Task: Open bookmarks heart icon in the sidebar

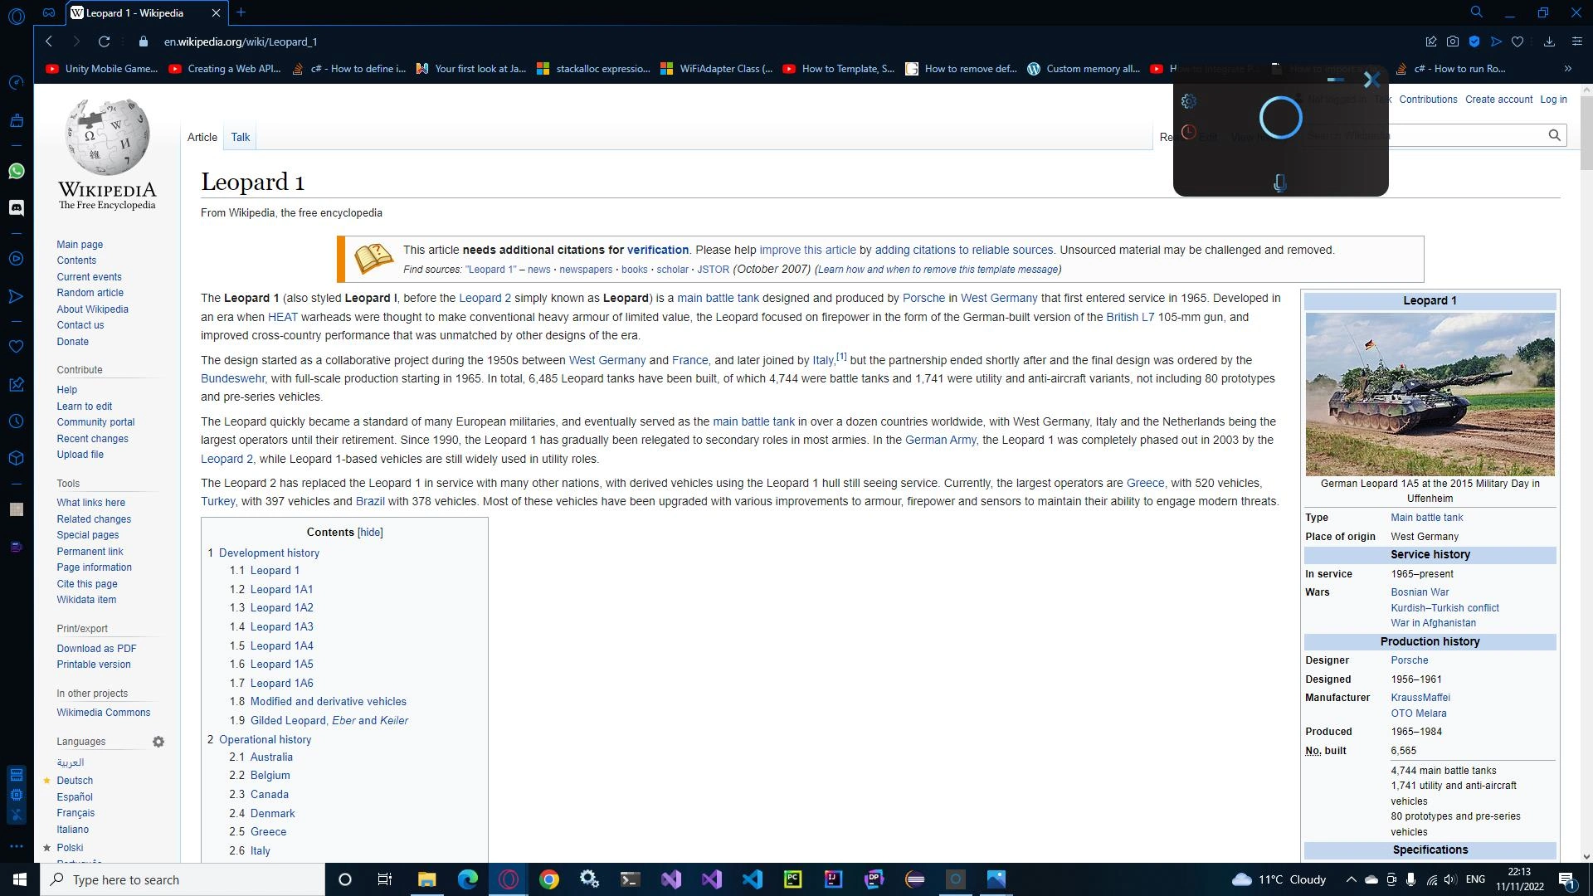Action: coord(17,346)
